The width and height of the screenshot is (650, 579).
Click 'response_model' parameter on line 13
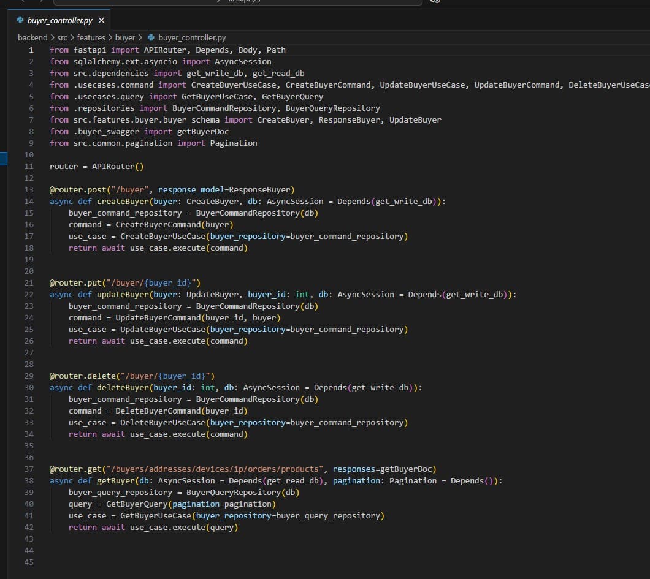[x=191, y=190]
